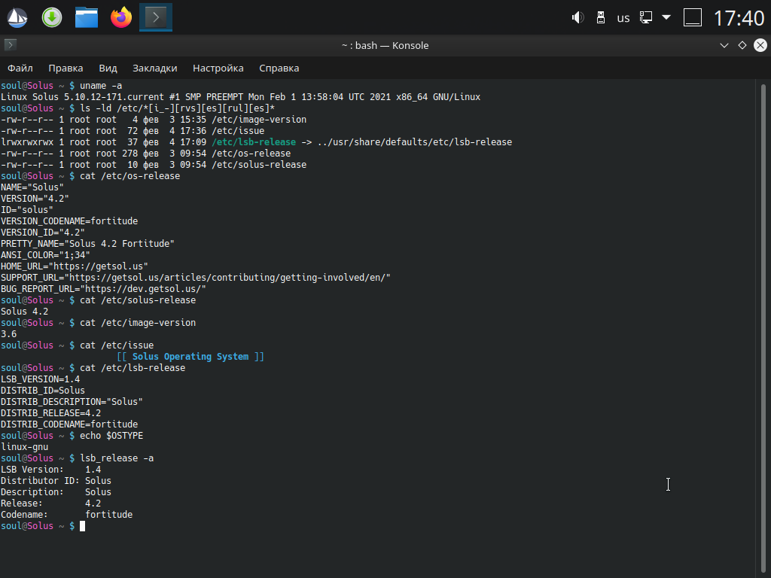Viewport: 771px width, 578px height.
Task: Open the network connections tray icon
Action: point(645,18)
